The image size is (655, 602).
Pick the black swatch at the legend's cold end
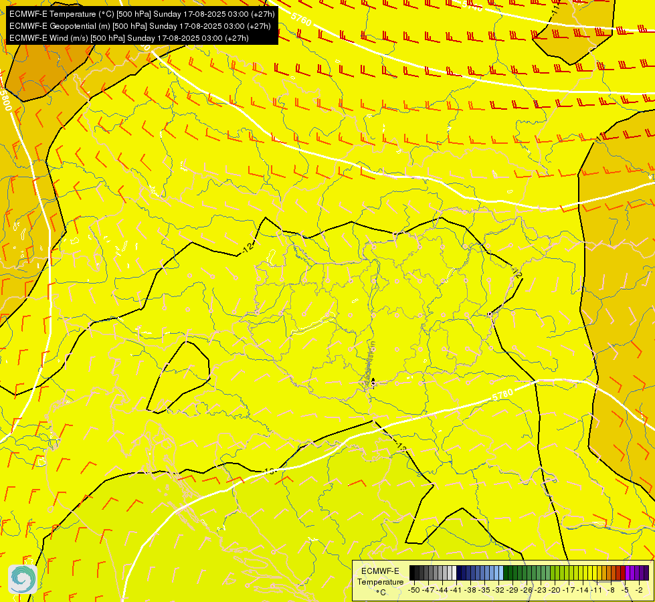tap(412, 573)
